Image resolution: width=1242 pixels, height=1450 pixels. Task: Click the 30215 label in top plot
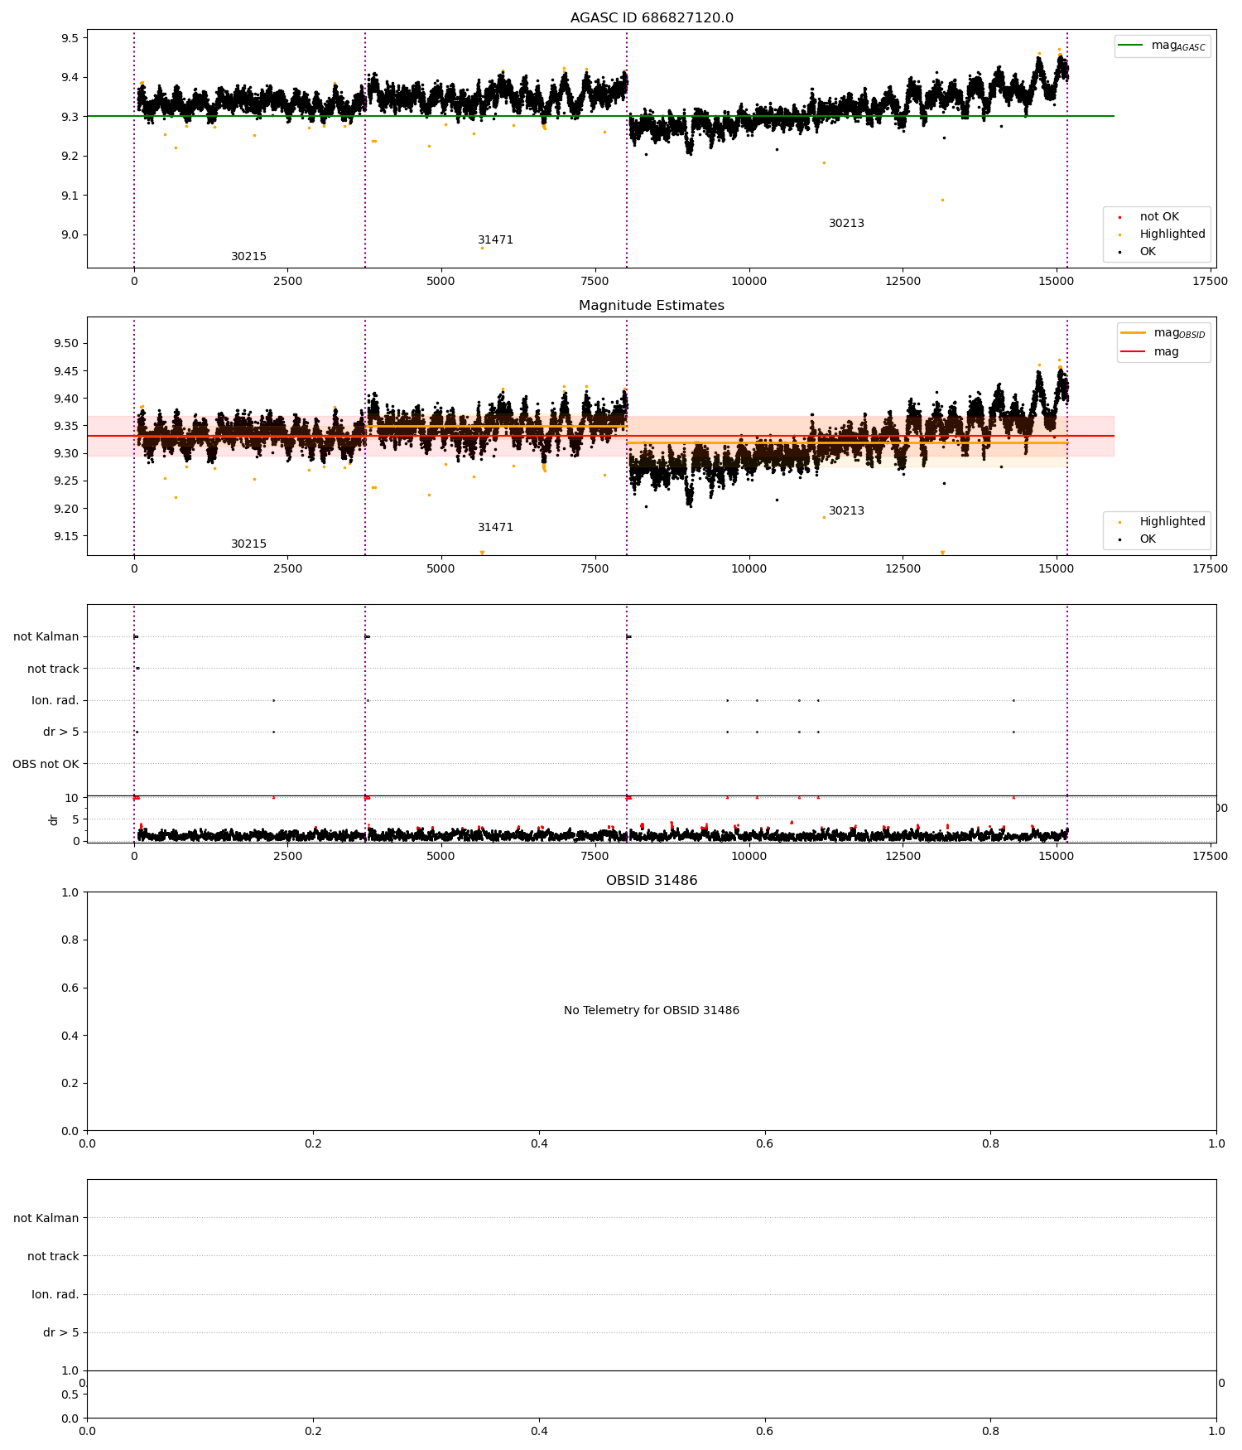coord(248,257)
